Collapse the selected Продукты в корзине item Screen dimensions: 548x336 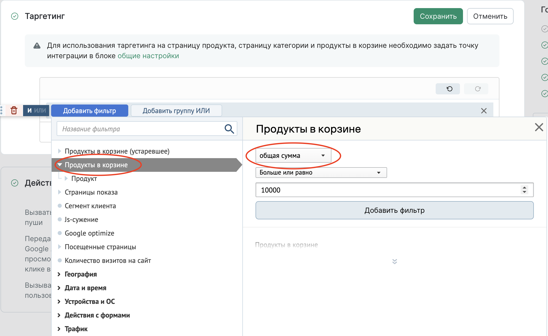(60, 165)
